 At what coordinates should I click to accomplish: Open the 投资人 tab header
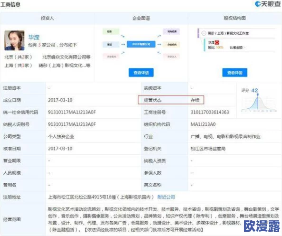point(47,18)
